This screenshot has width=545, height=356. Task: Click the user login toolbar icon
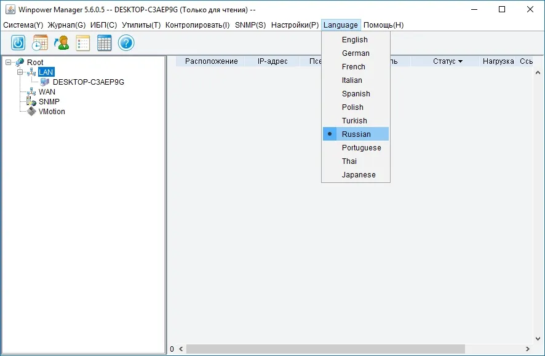point(62,43)
